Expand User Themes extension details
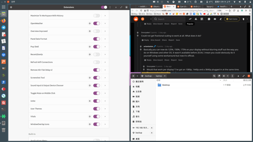This screenshot has width=253, height=142. coord(105,109)
